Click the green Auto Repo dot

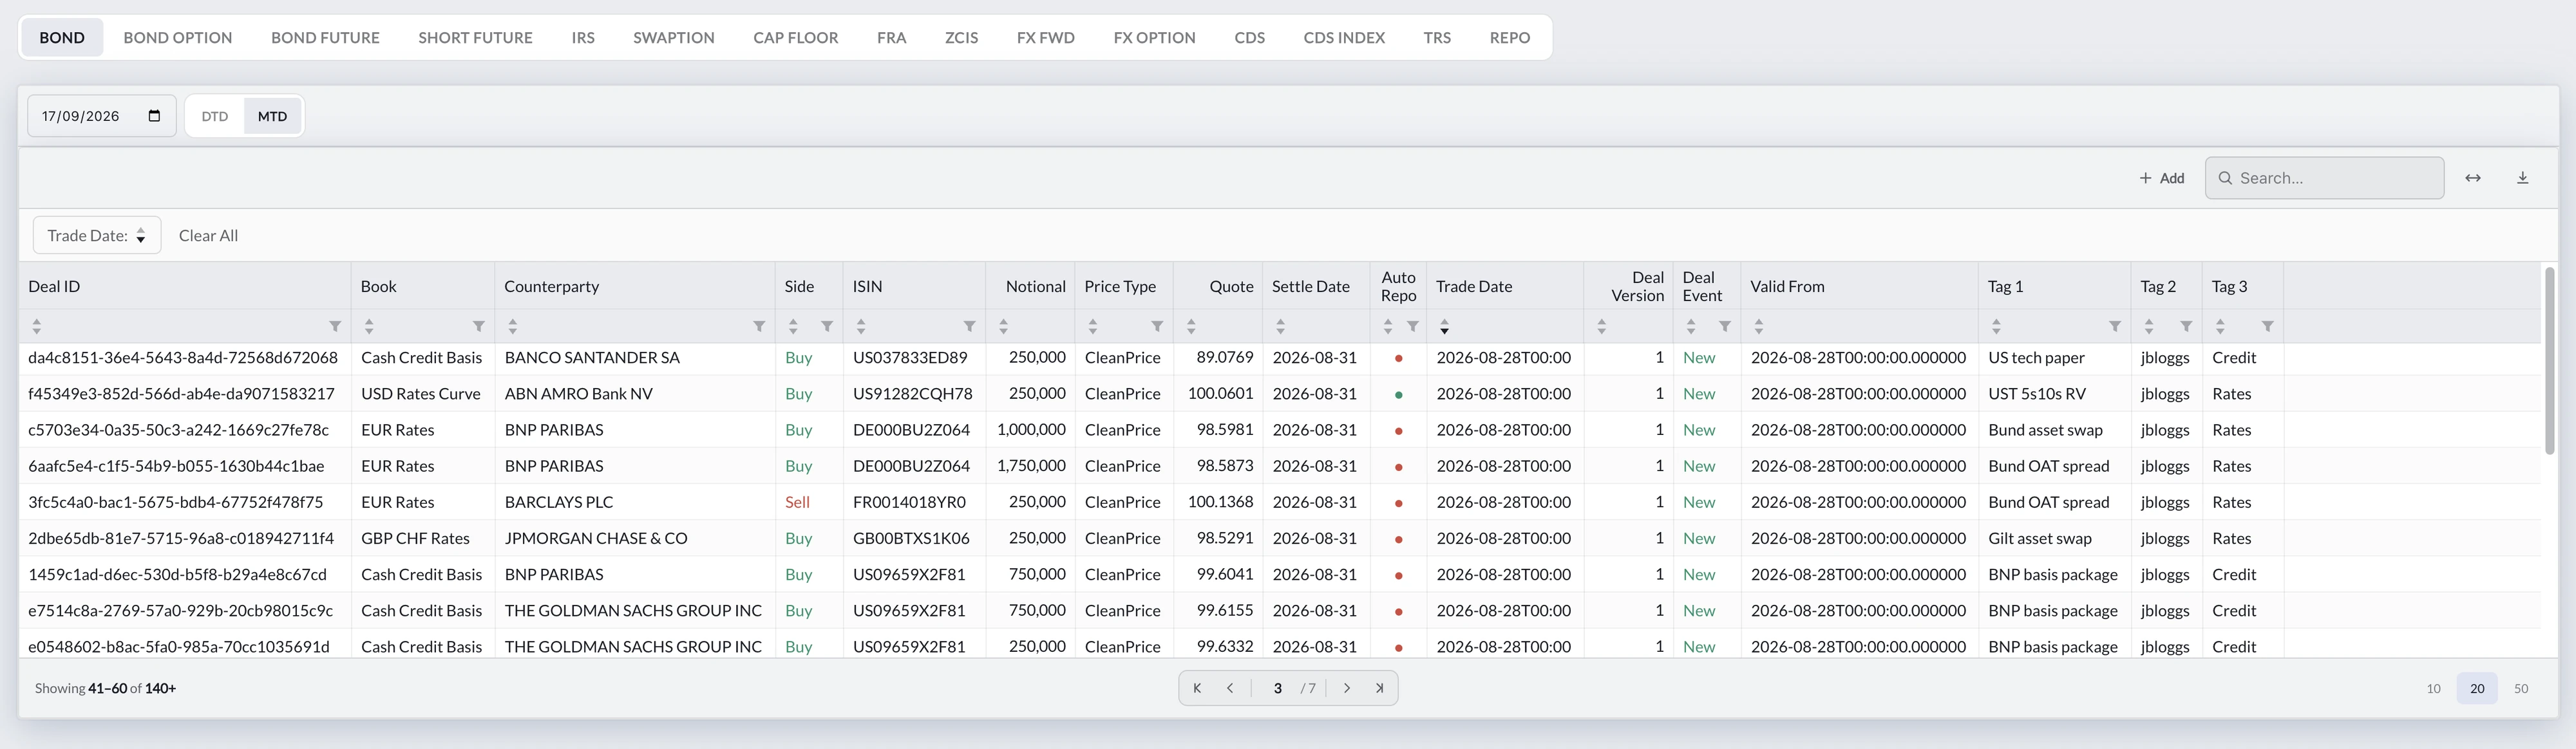click(1398, 394)
